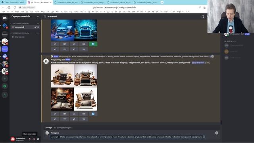This screenshot has width=254, height=143.
Task: Click U3 under the blue typewriter images
Action: coord(74,44)
